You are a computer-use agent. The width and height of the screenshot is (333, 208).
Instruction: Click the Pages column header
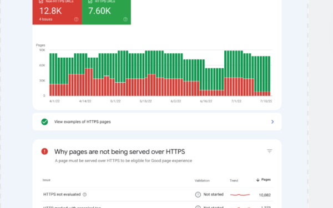pos(266,180)
